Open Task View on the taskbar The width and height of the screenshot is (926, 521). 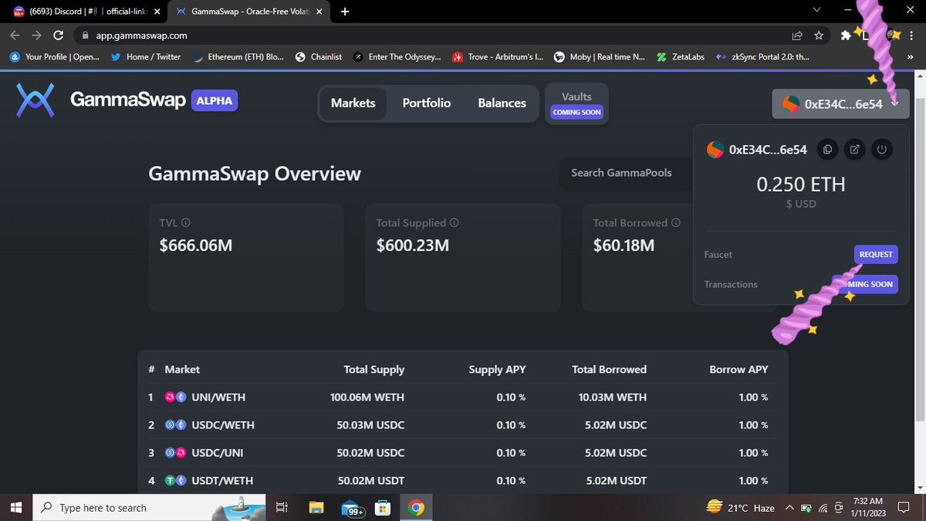click(282, 507)
